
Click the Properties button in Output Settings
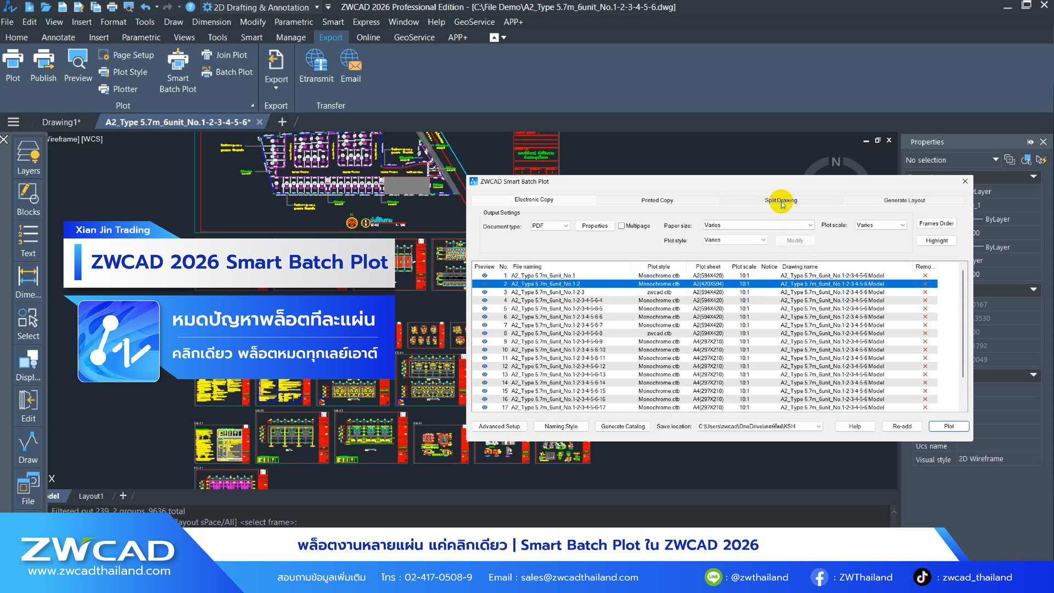coord(595,226)
